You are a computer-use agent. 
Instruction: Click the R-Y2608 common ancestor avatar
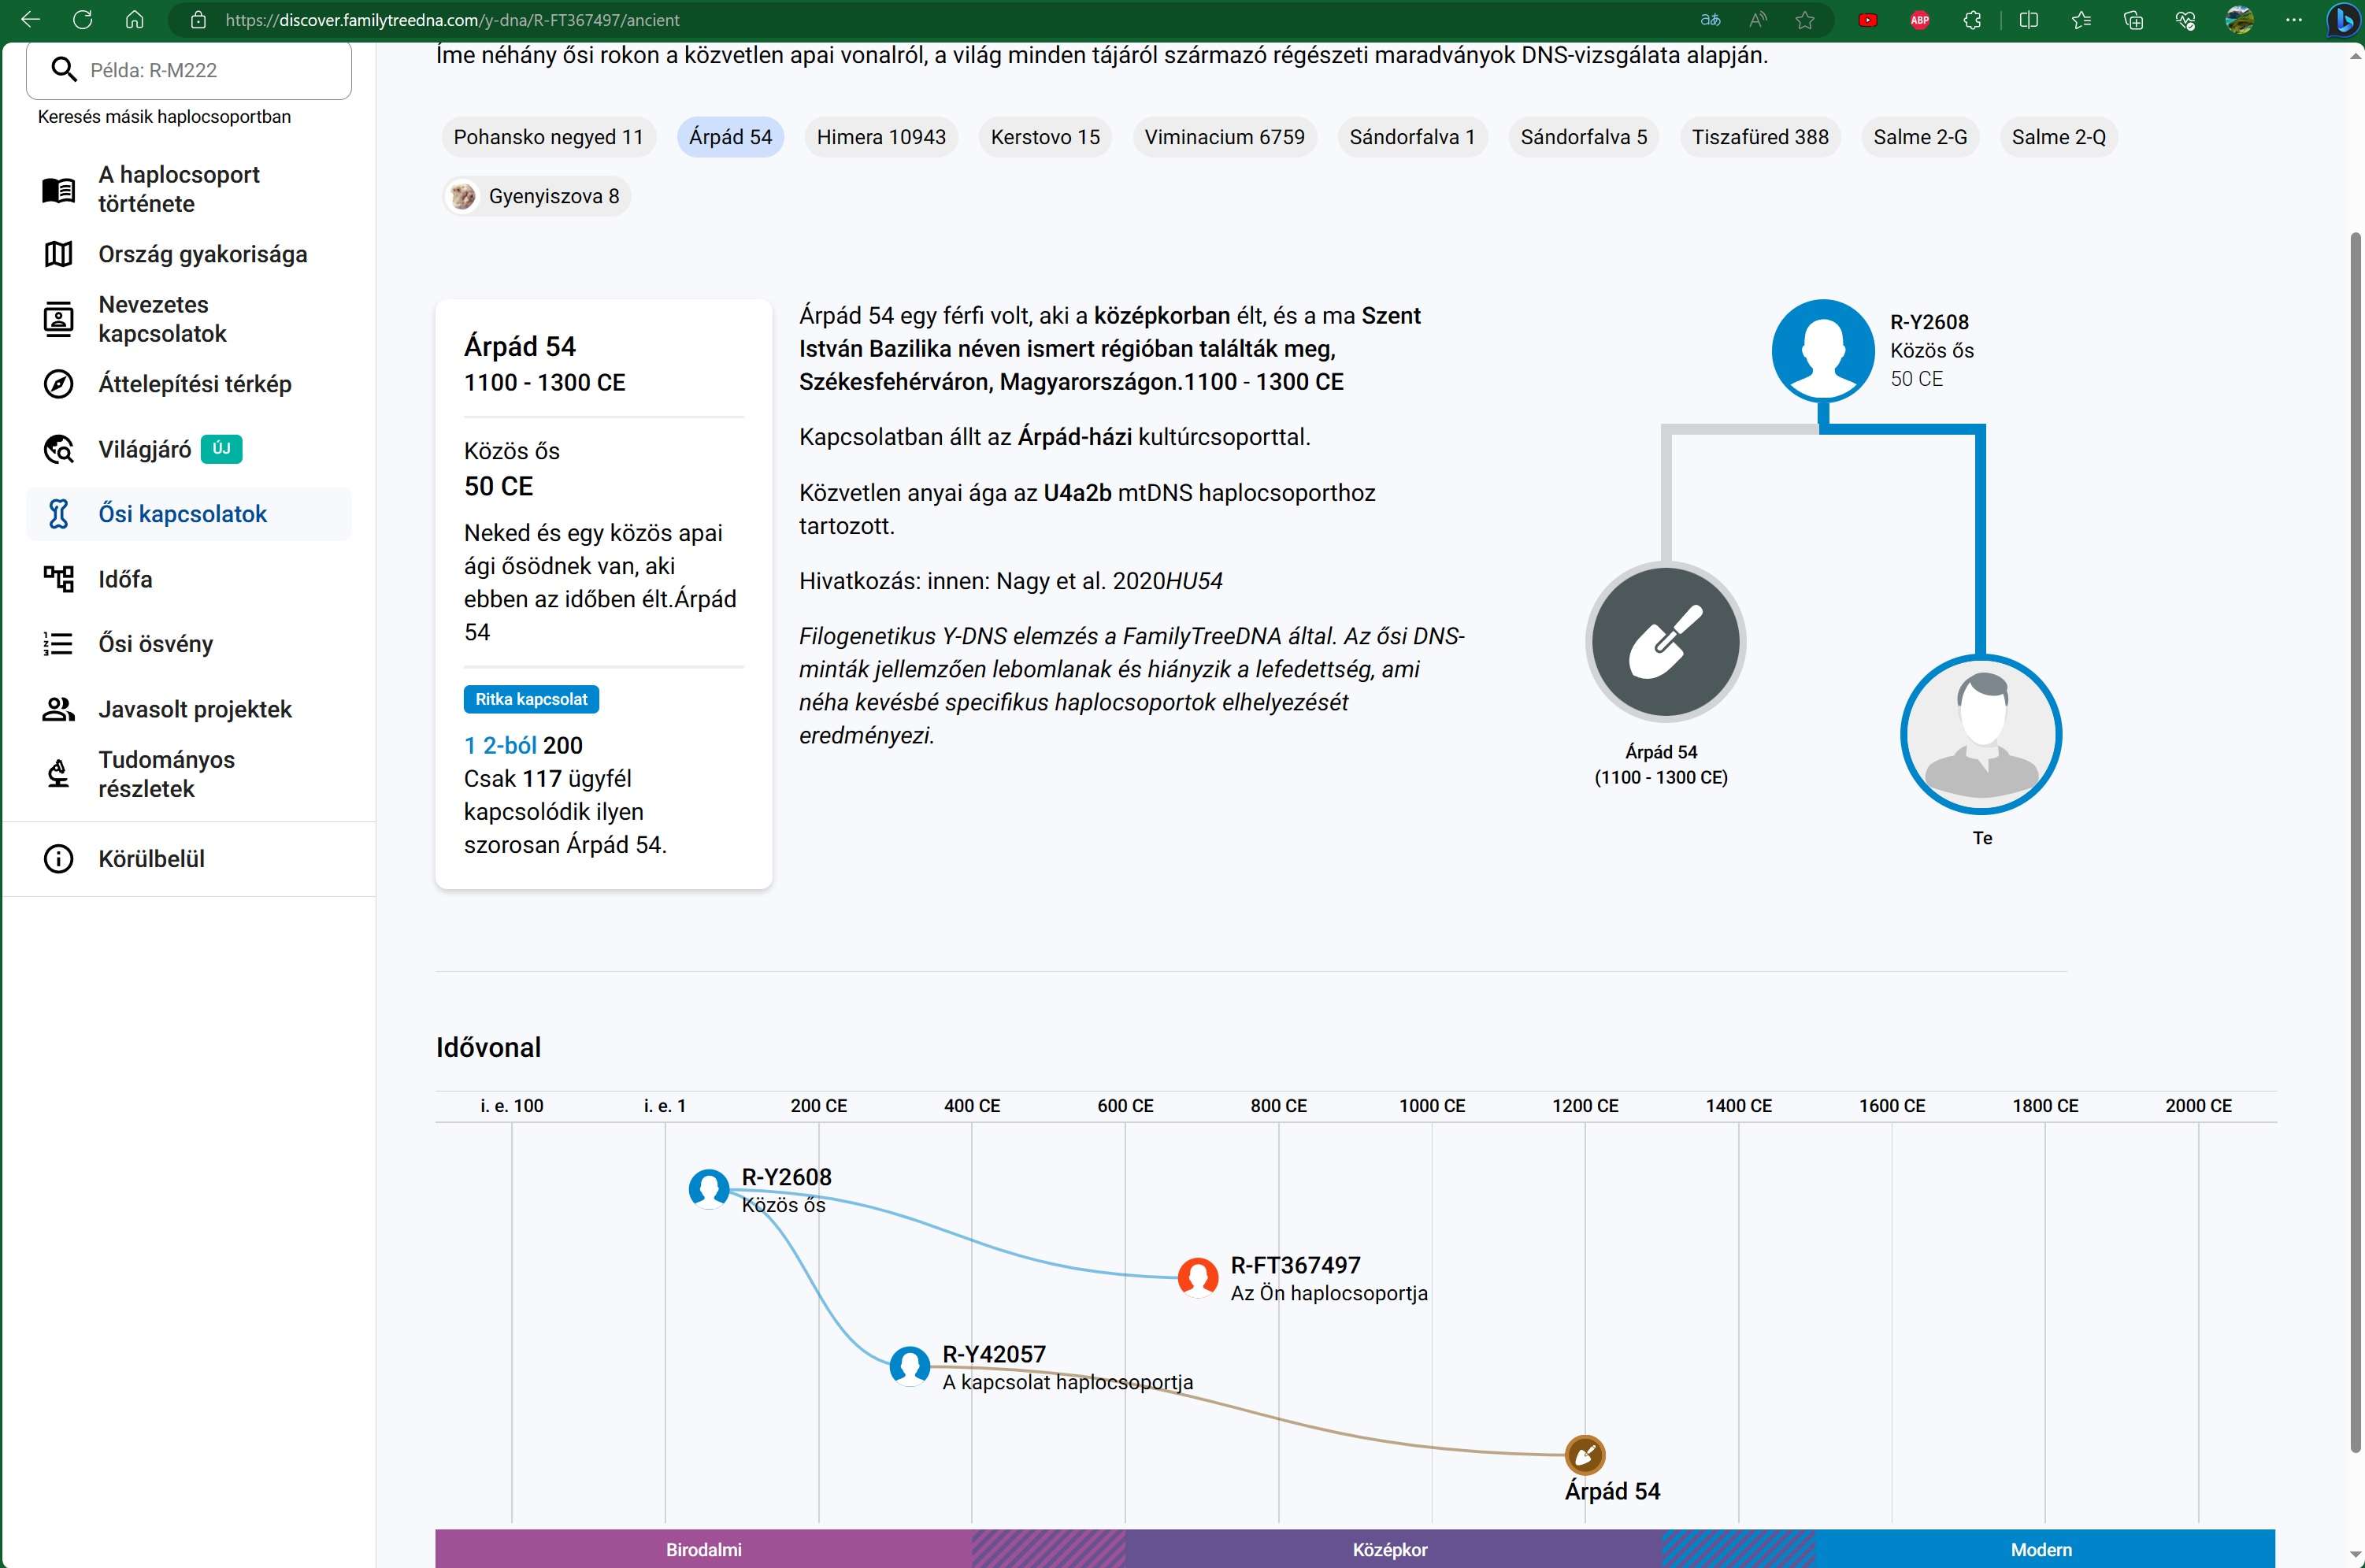(x=1823, y=351)
